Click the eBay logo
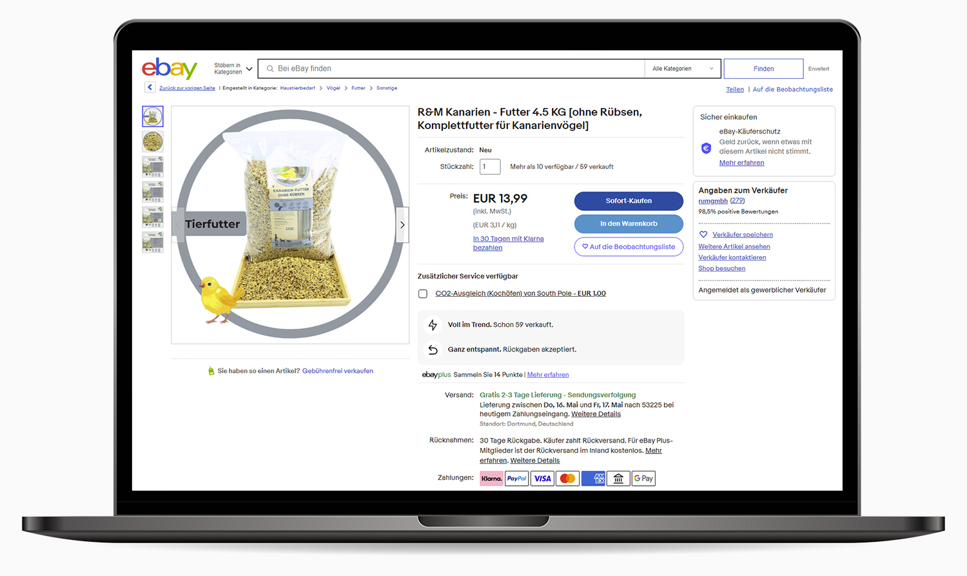 point(170,68)
